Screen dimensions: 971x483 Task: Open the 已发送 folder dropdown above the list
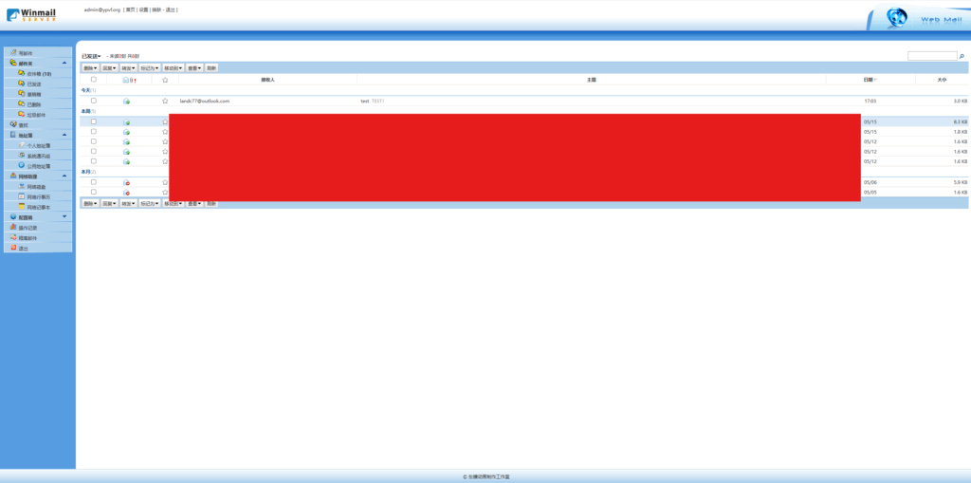pos(91,56)
